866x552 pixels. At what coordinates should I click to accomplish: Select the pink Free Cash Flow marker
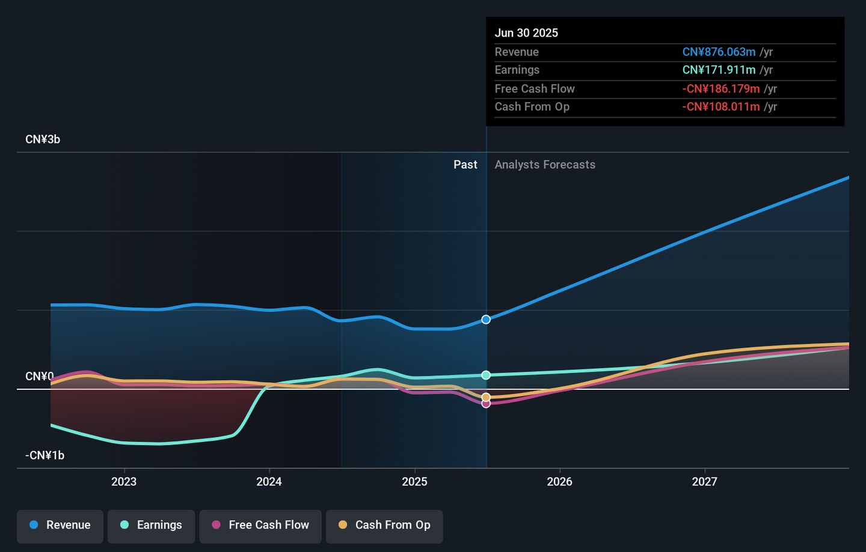(486, 404)
